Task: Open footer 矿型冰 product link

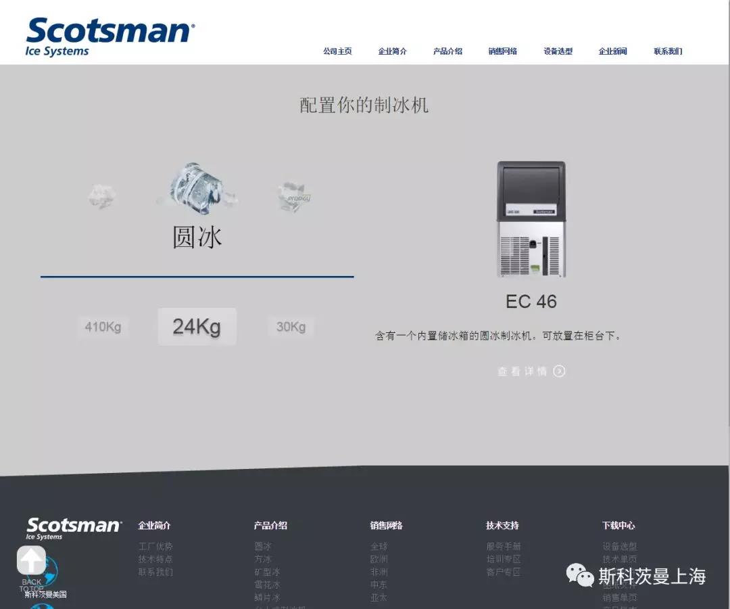Action: point(267,572)
